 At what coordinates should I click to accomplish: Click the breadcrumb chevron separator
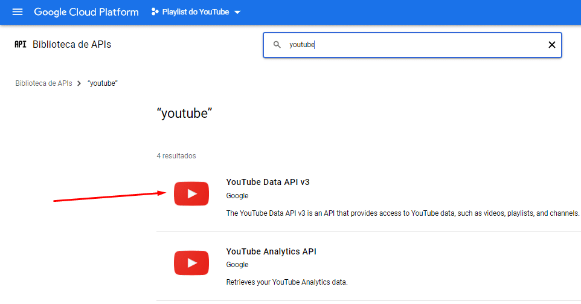[79, 83]
